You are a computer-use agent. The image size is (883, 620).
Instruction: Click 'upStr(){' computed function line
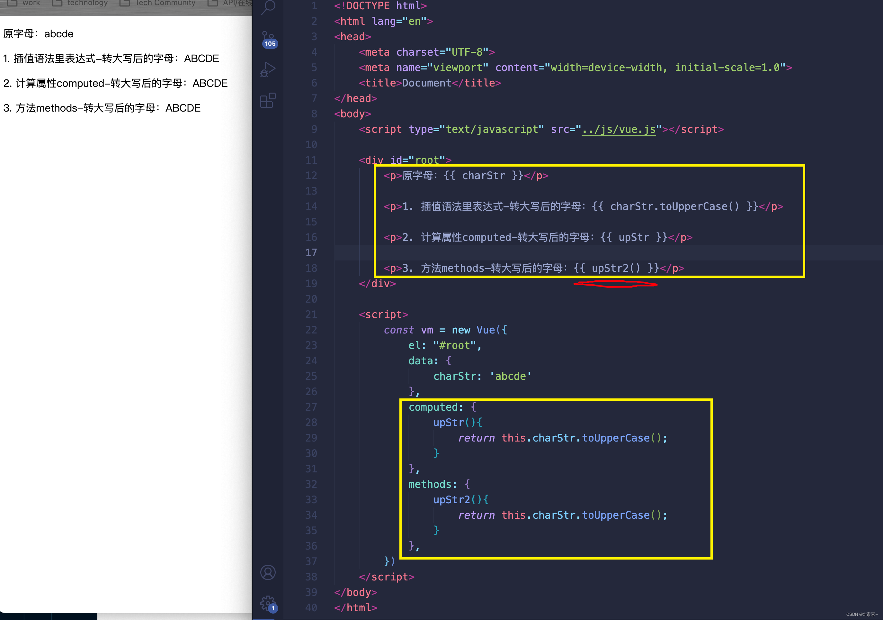click(x=458, y=423)
